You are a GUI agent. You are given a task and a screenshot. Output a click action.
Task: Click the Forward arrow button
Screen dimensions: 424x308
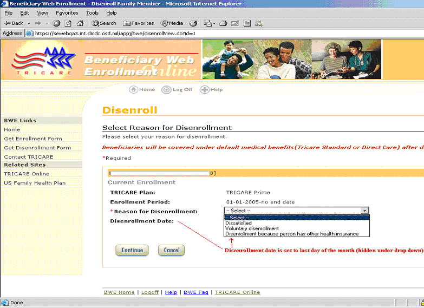pos(38,23)
